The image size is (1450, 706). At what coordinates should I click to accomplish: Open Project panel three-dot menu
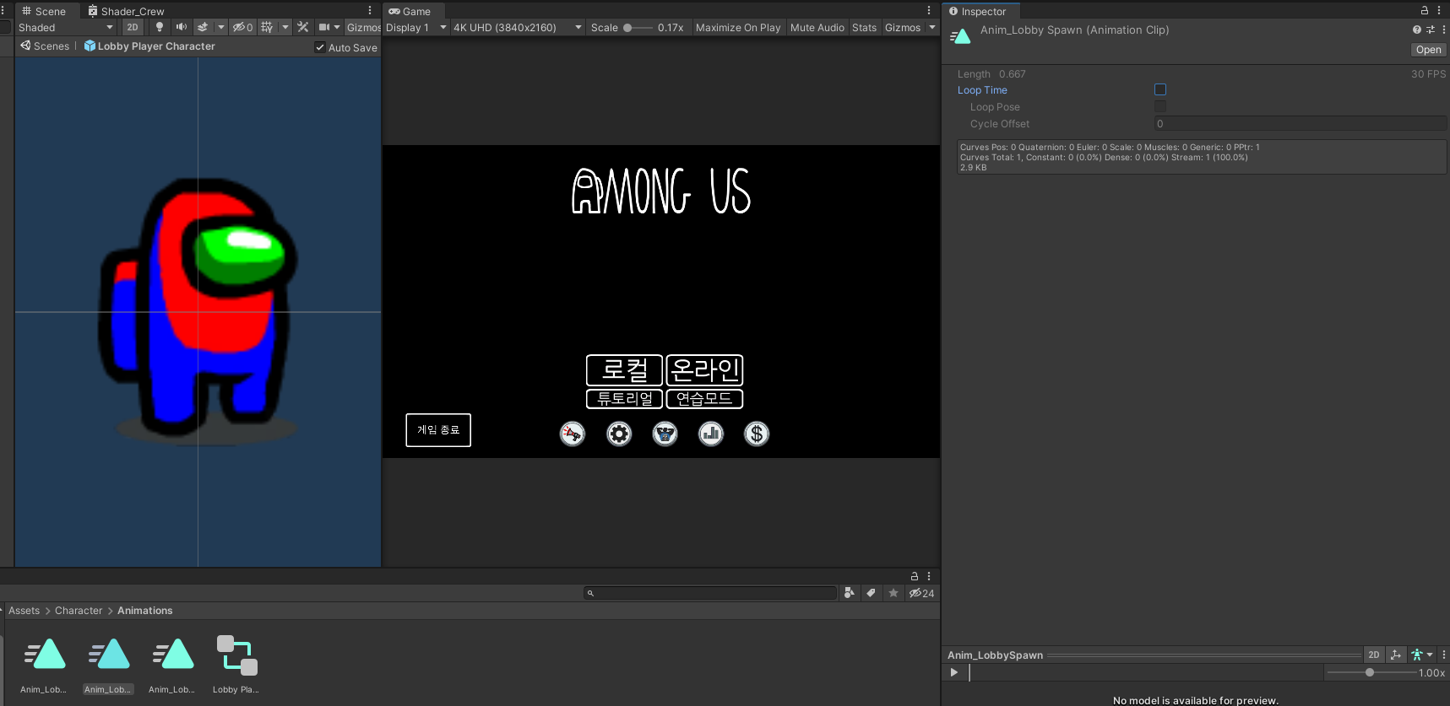point(929,576)
